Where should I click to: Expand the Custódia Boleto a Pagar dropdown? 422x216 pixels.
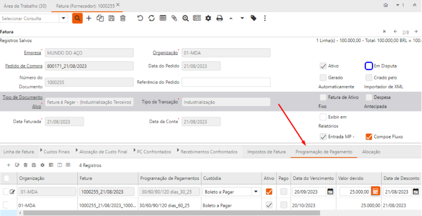click(x=256, y=191)
